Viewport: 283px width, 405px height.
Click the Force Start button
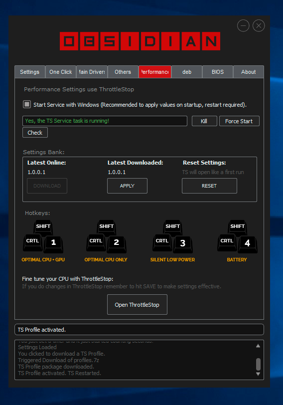(239, 121)
